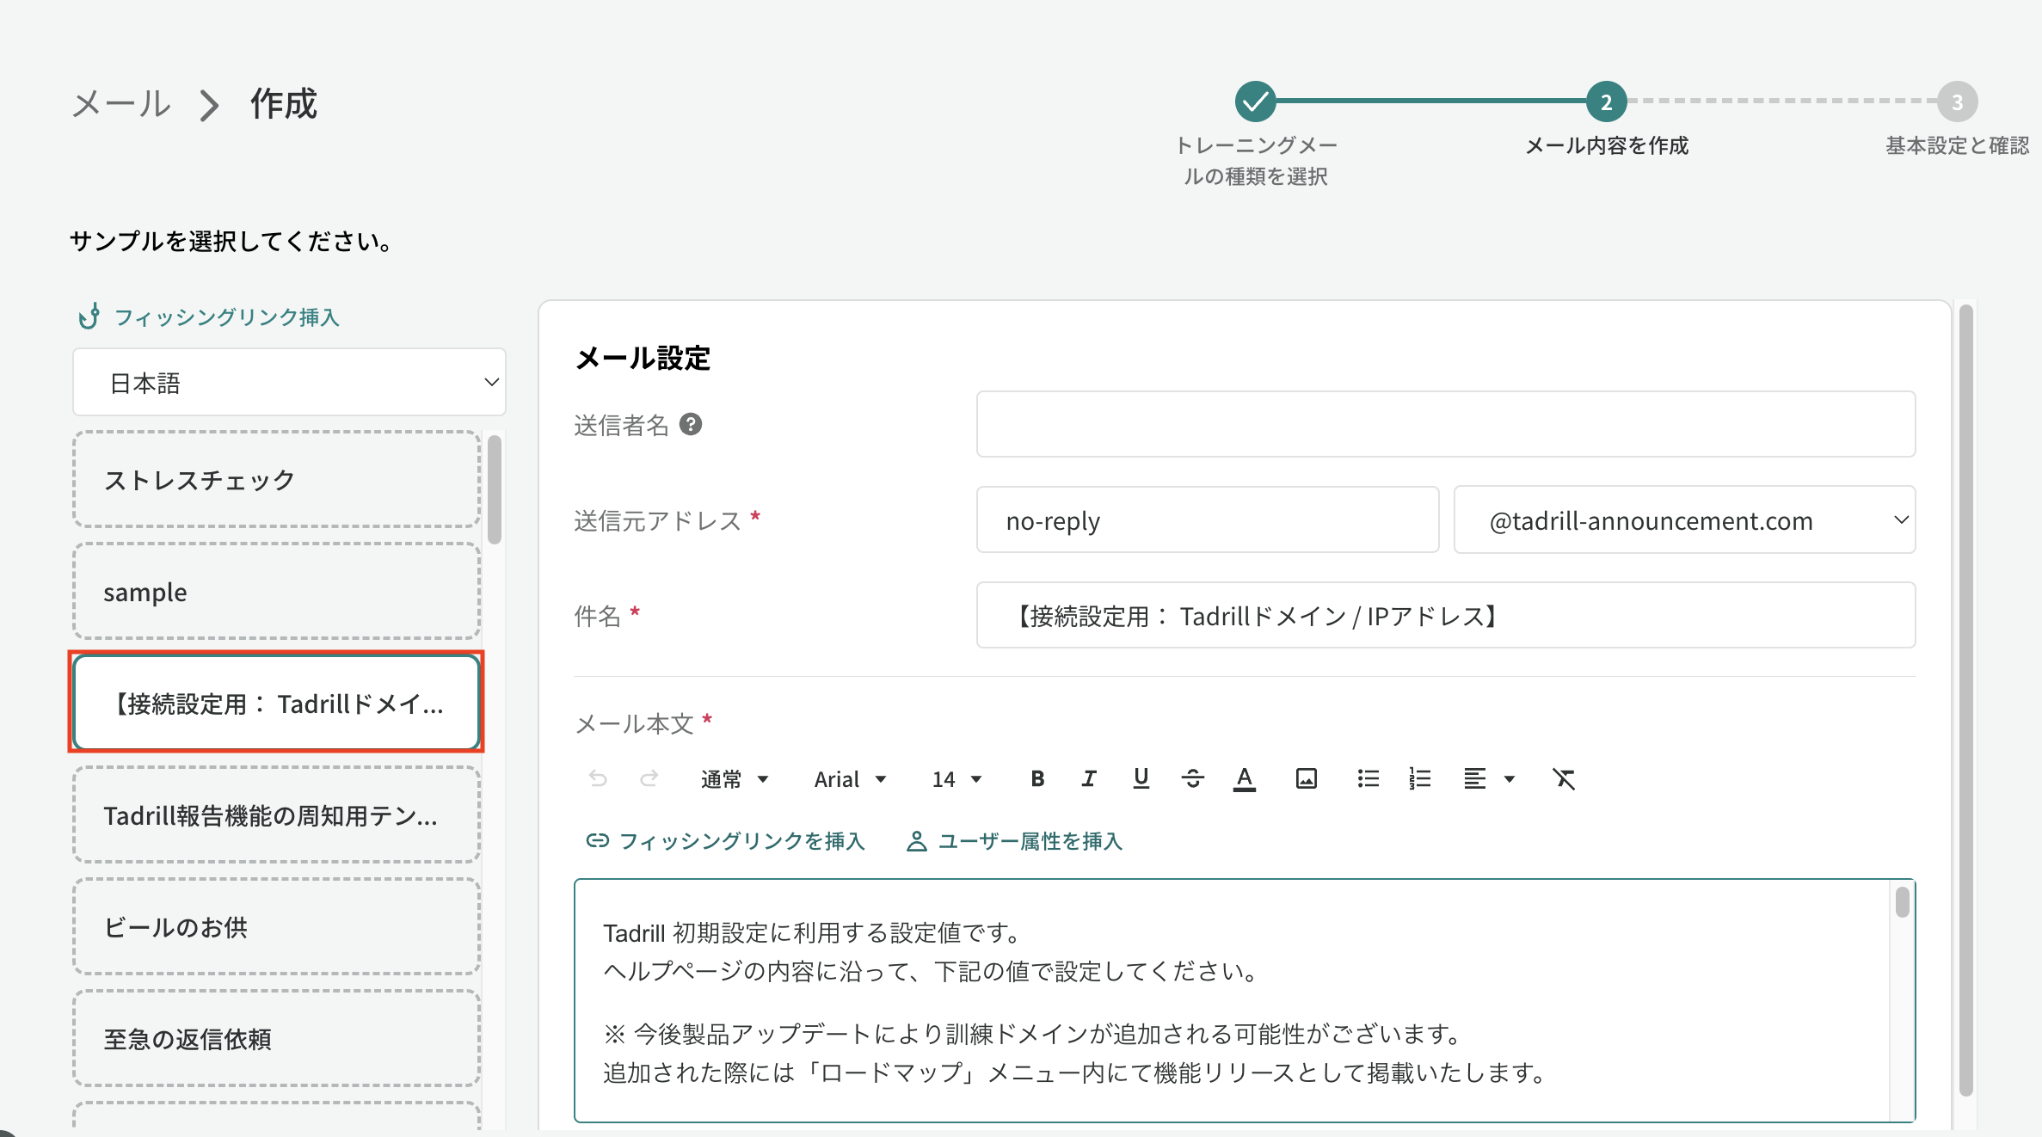The image size is (2042, 1137).
Task: Open the Arial font dropdown
Action: pyautogui.click(x=850, y=779)
